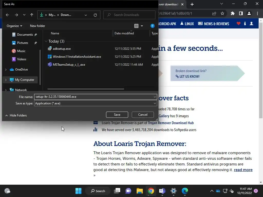
Task: Click Softpedia user account icon
Action: pos(251,23)
